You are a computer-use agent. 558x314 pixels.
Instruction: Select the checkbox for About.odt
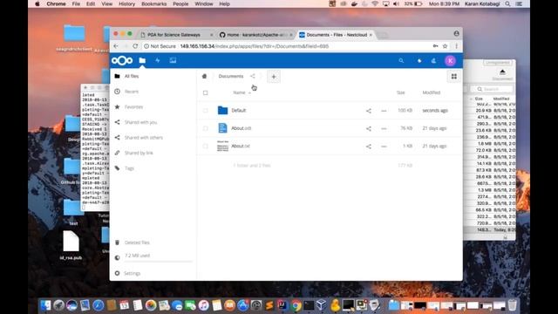pos(206,128)
